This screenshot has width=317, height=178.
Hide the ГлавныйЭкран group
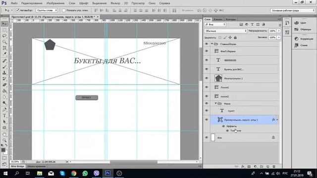tap(207, 44)
